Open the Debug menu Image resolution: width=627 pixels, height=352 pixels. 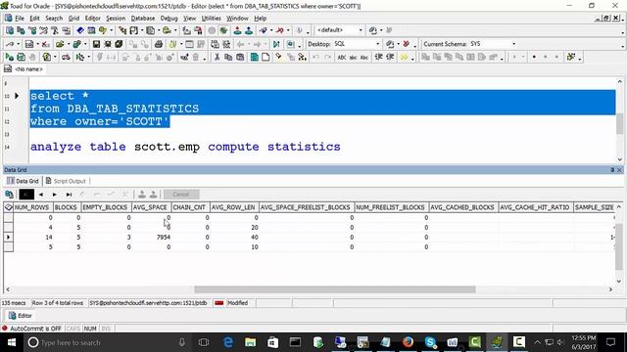tap(169, 19)
